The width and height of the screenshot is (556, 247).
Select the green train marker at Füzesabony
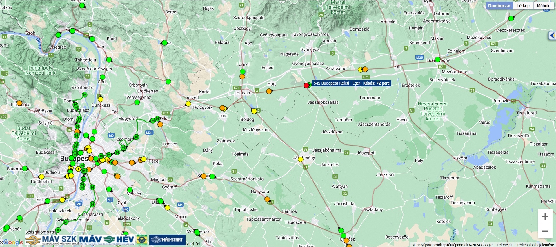pos(438,60)
